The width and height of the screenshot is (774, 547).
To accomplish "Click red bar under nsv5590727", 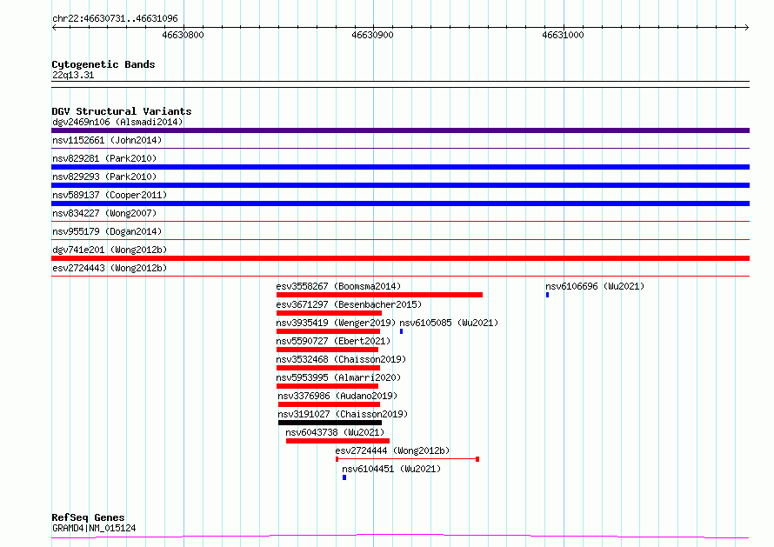I will (x=327, y=350).
